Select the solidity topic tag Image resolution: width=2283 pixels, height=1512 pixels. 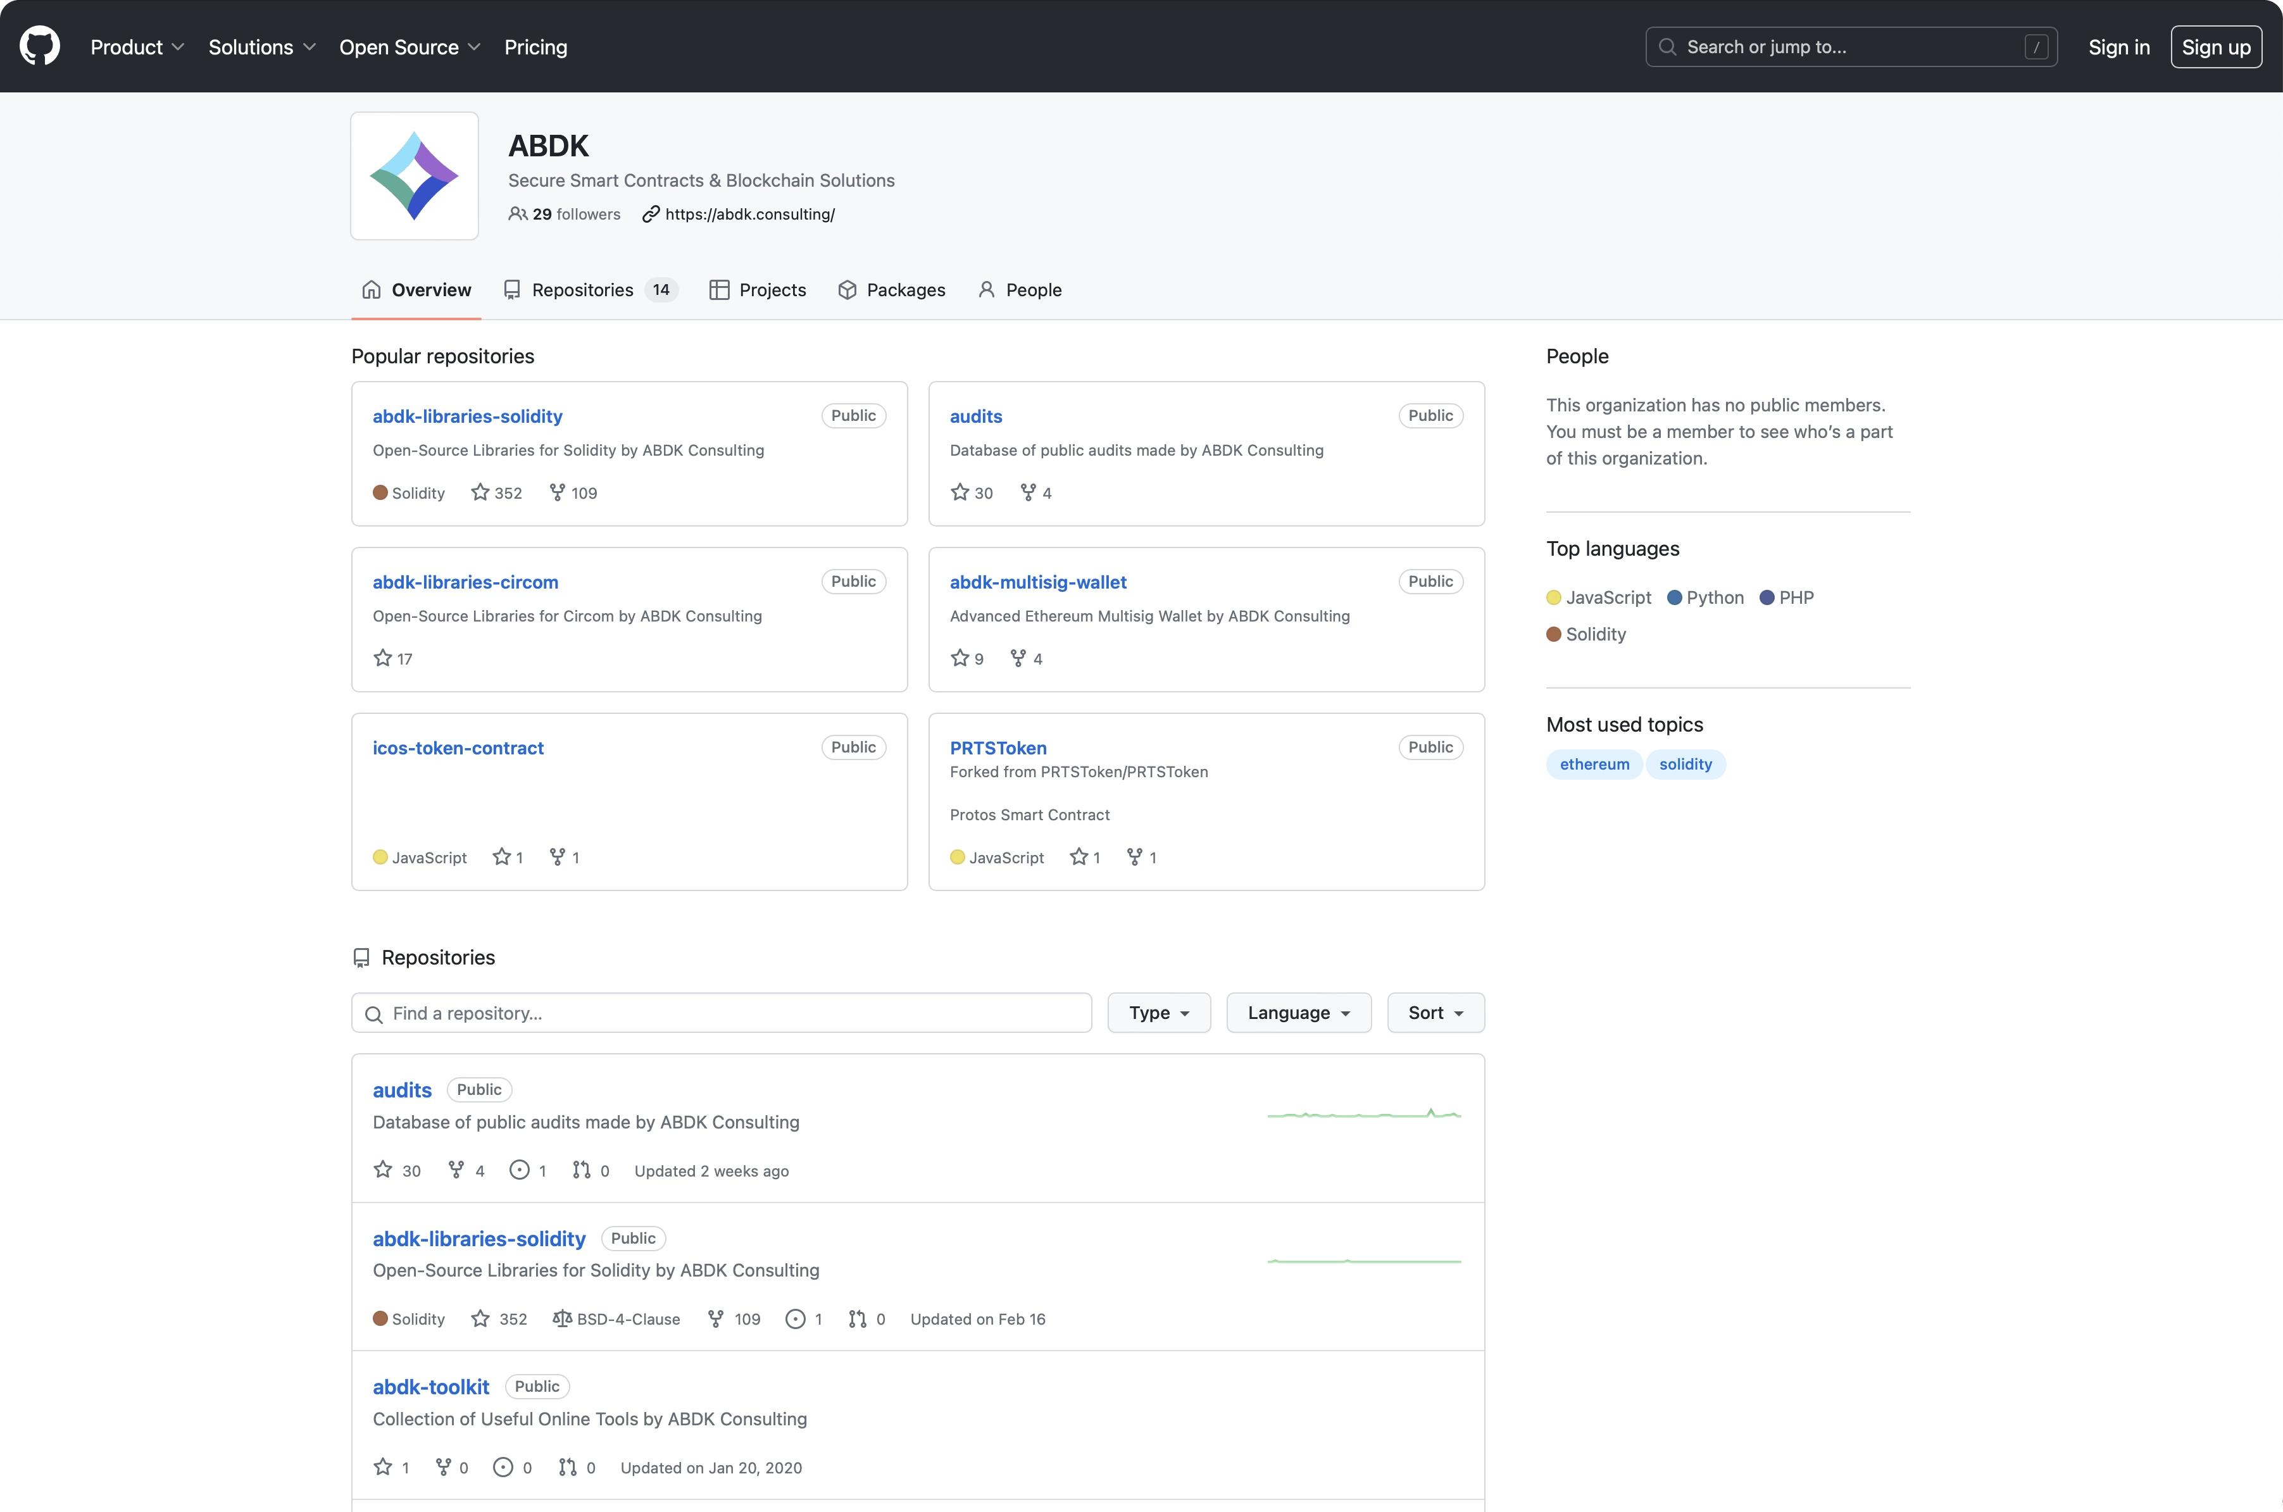(1686, 764)
